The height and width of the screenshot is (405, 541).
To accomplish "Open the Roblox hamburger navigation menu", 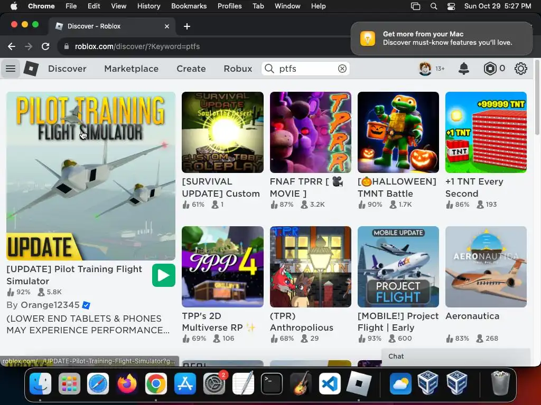I will point(11,69).
